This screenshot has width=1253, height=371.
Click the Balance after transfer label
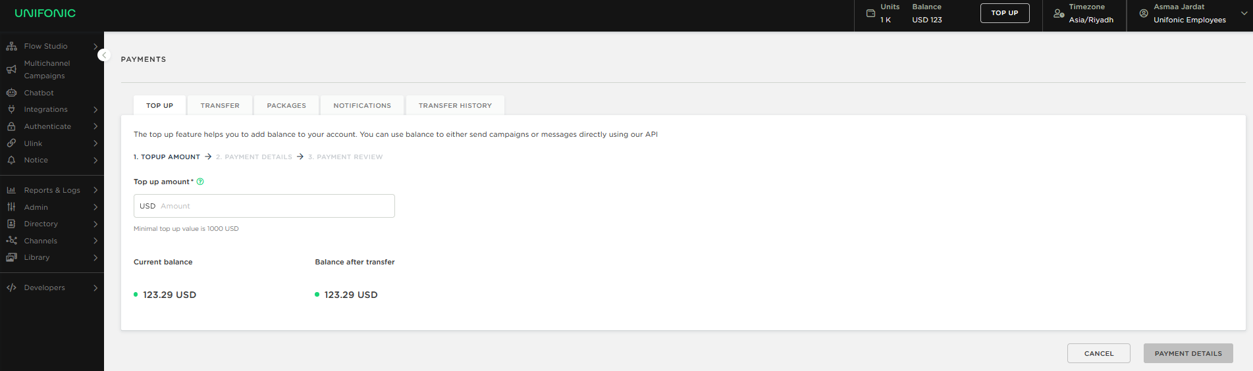coord(355,262)
